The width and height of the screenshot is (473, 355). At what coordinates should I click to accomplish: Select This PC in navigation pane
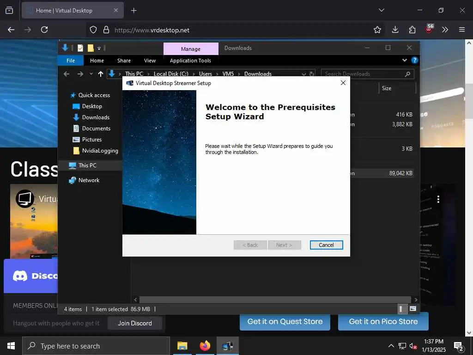[87, 165]
